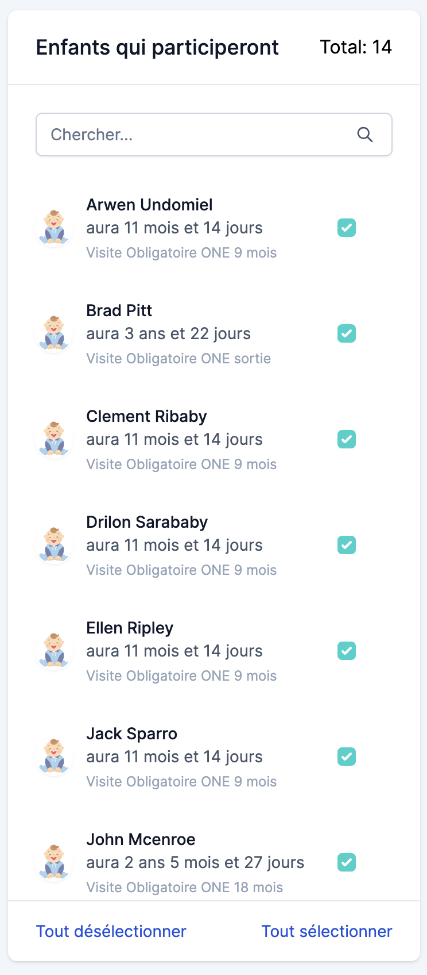Click Ellen Ripley's baby avatar
Screen dimensions: 427x975
point(54,651)
